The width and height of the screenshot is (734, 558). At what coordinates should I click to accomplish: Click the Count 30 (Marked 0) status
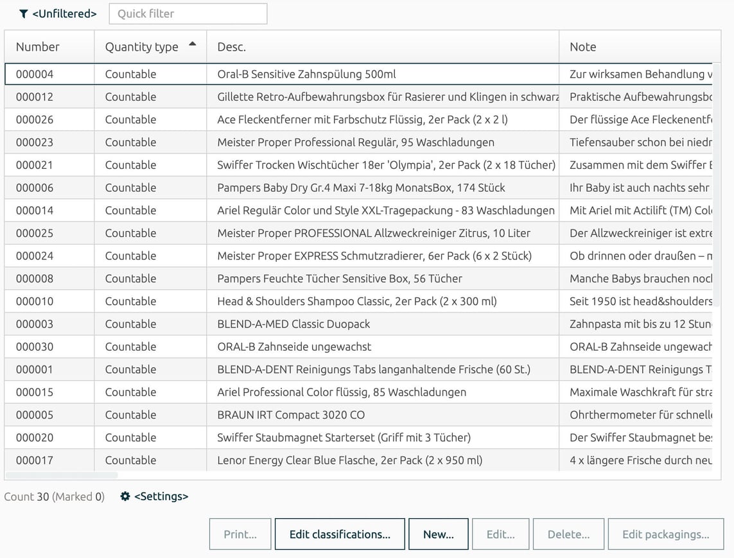pos(55,496)
